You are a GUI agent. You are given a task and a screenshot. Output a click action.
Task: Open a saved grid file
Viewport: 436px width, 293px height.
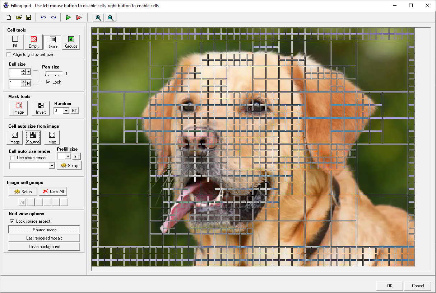tap(19, 17)
